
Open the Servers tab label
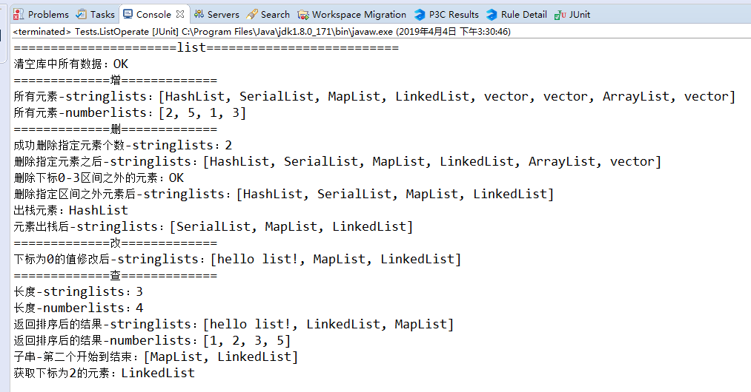point(223,14)
